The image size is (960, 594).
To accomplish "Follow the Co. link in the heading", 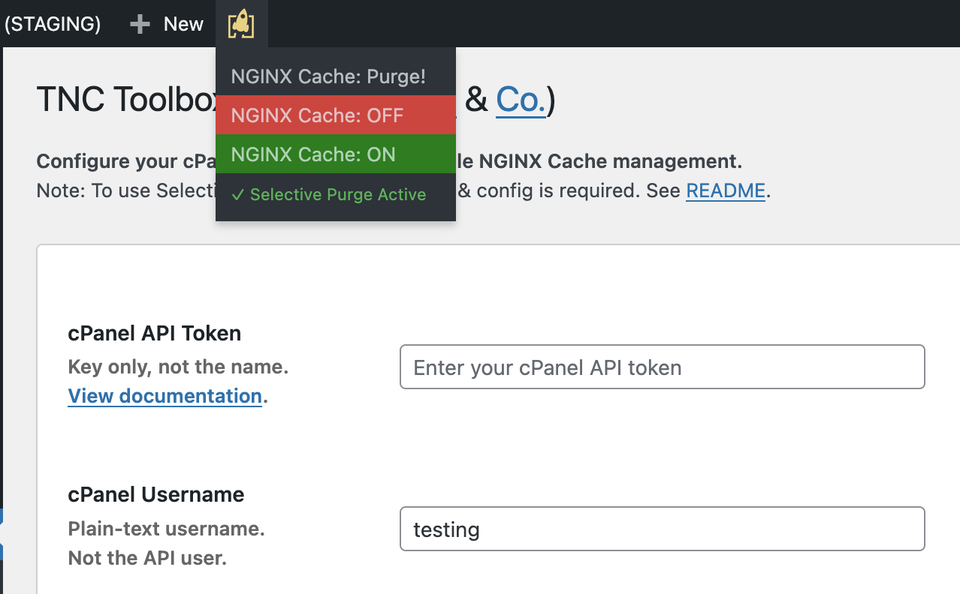I will pos(520,100).
